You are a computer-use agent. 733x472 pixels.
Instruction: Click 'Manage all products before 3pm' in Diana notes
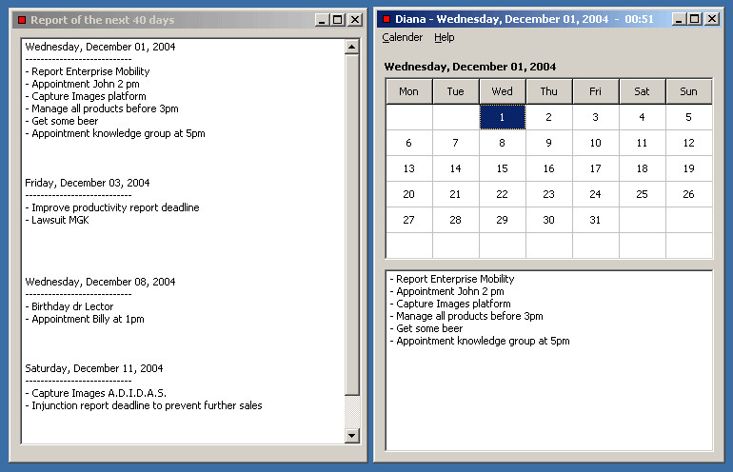click(x=469, y=316)
